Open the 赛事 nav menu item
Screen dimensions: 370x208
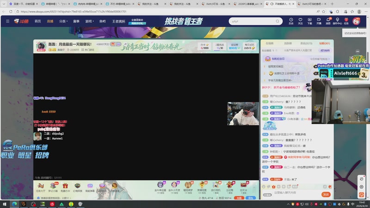coord(76,21)
